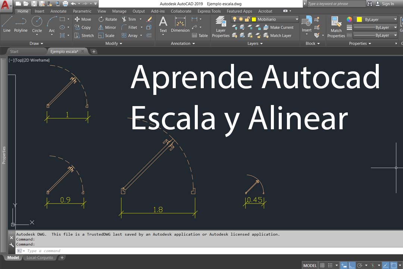Activate the Trim command
Image resolution: width=403 pixels, height=269 pixels.
coord(129,19)
